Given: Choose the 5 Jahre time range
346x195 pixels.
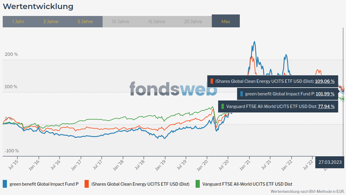Looking at the screenshot, I should pos(85,21).
